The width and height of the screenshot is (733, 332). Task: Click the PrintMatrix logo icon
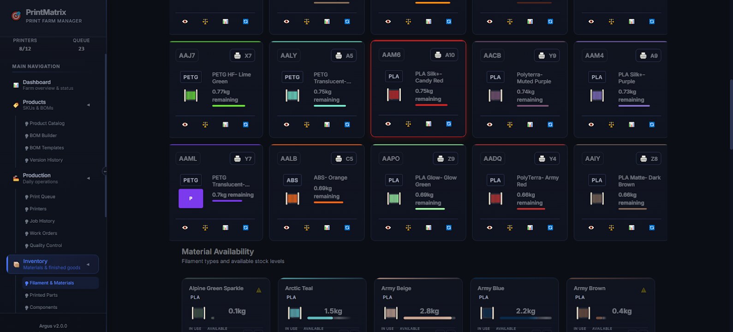click(16, 16)
